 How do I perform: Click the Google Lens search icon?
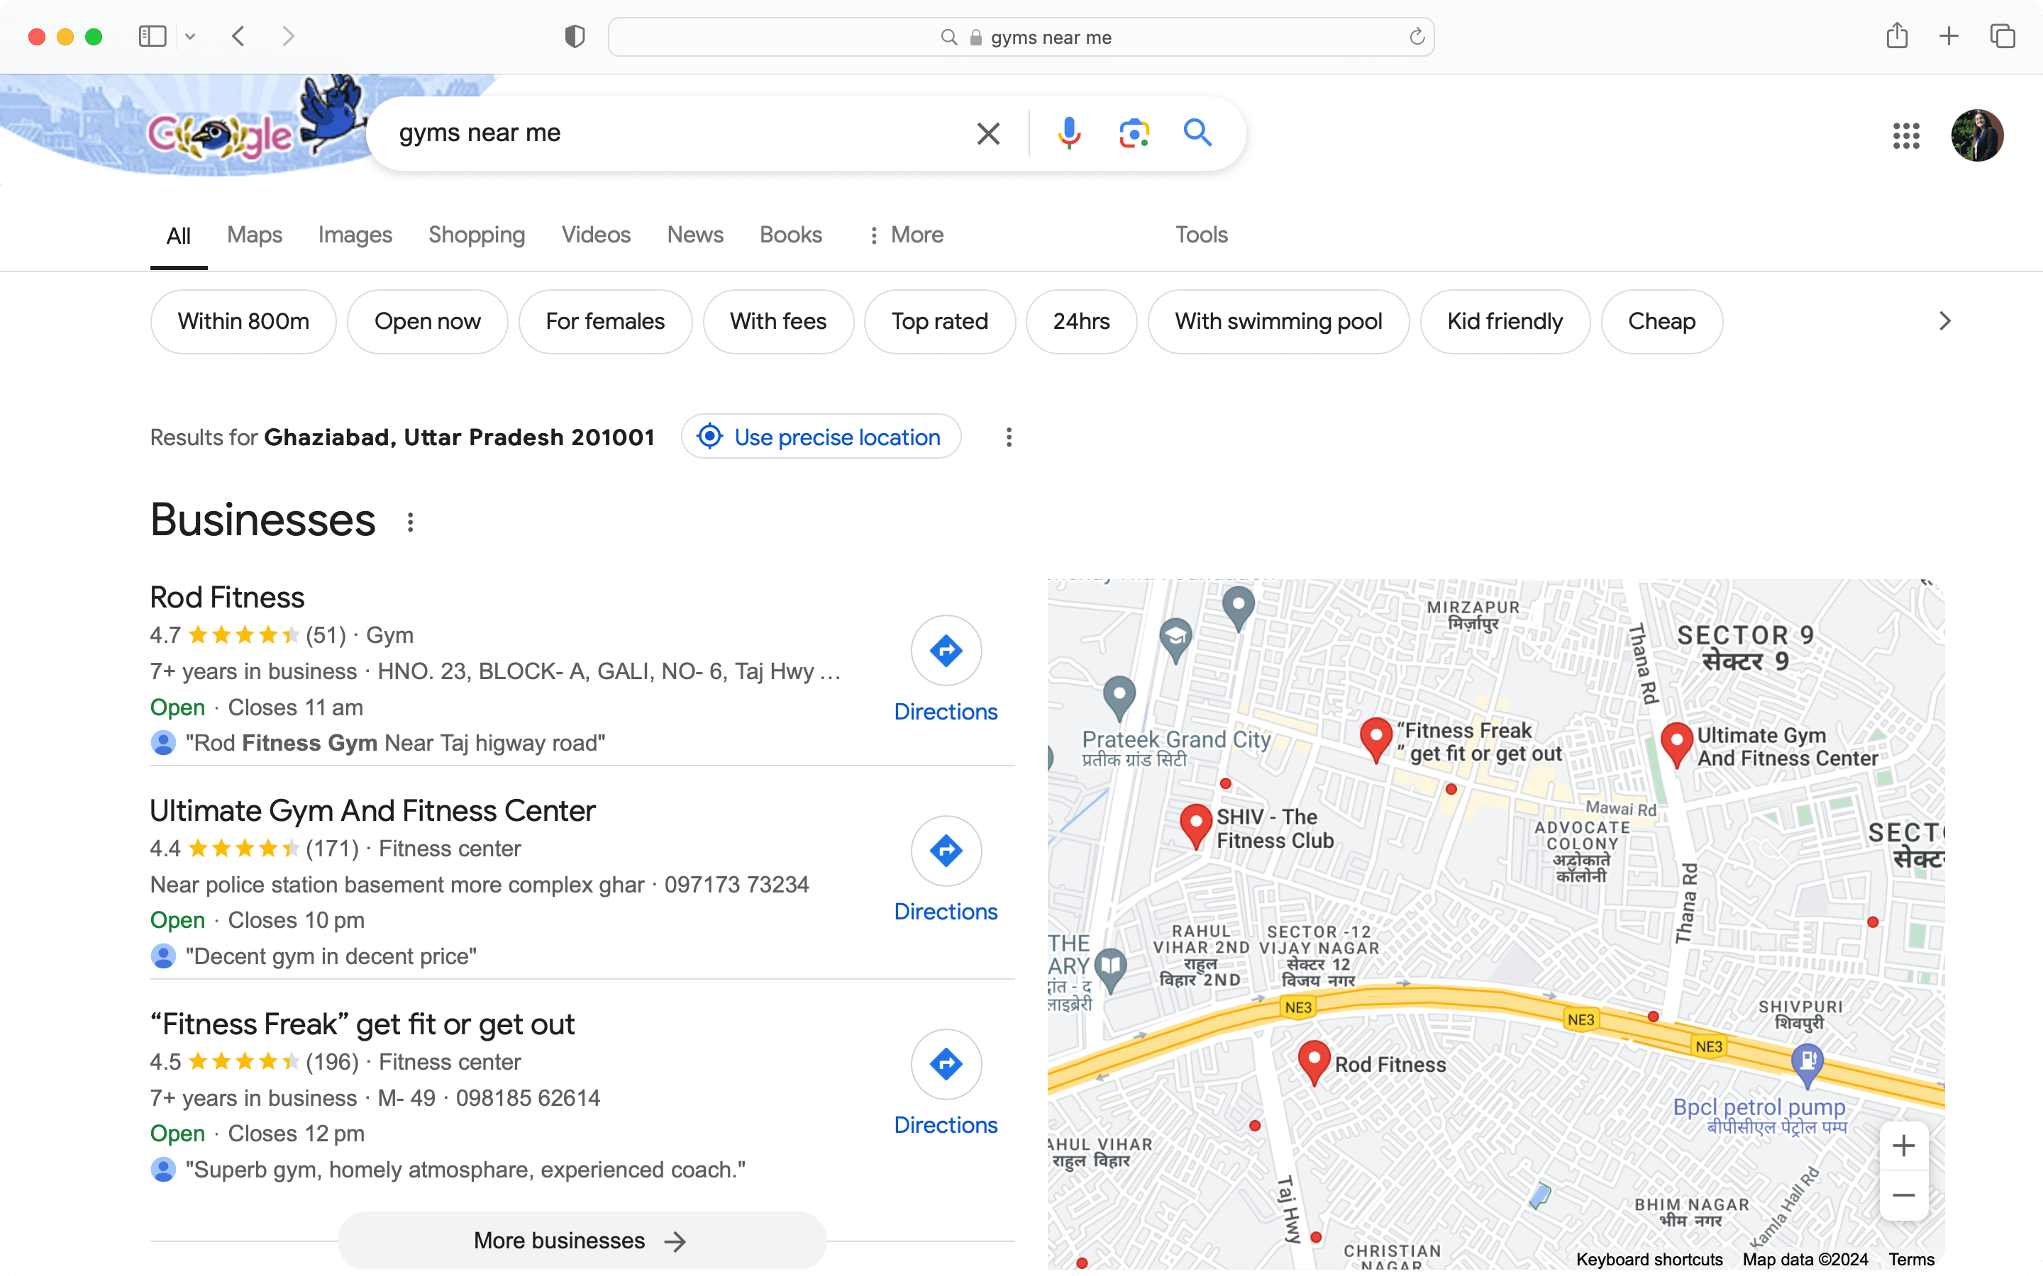click(x=1134, y=134)
